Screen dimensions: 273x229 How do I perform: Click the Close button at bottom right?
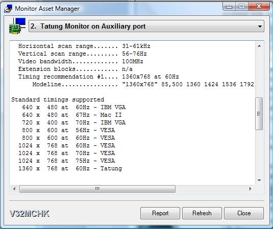[244, 213]
